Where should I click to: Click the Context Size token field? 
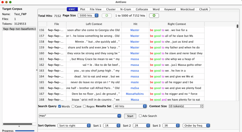(185, 106)
